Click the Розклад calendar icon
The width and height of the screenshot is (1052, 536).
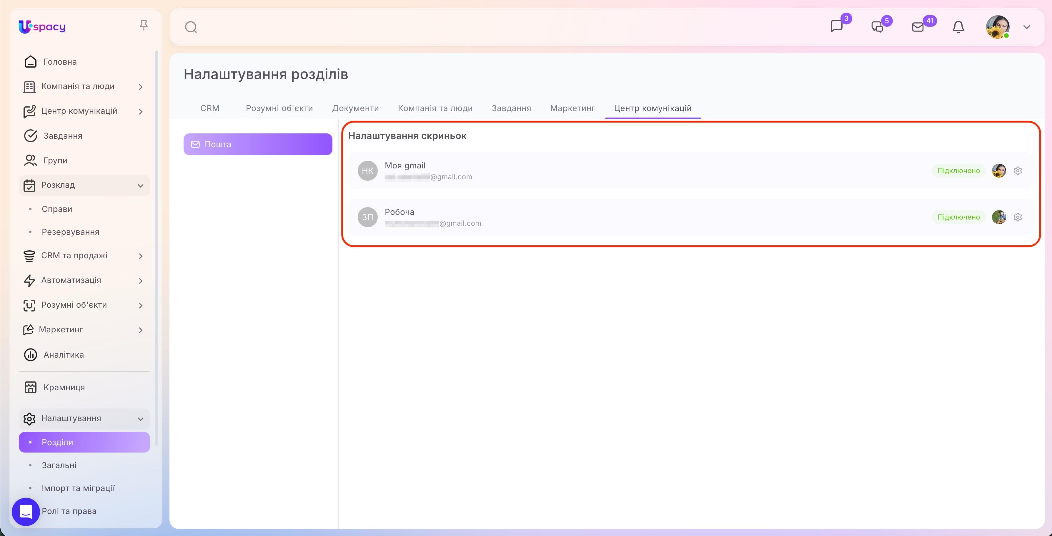pyautogui.click(x=29, y=185)
